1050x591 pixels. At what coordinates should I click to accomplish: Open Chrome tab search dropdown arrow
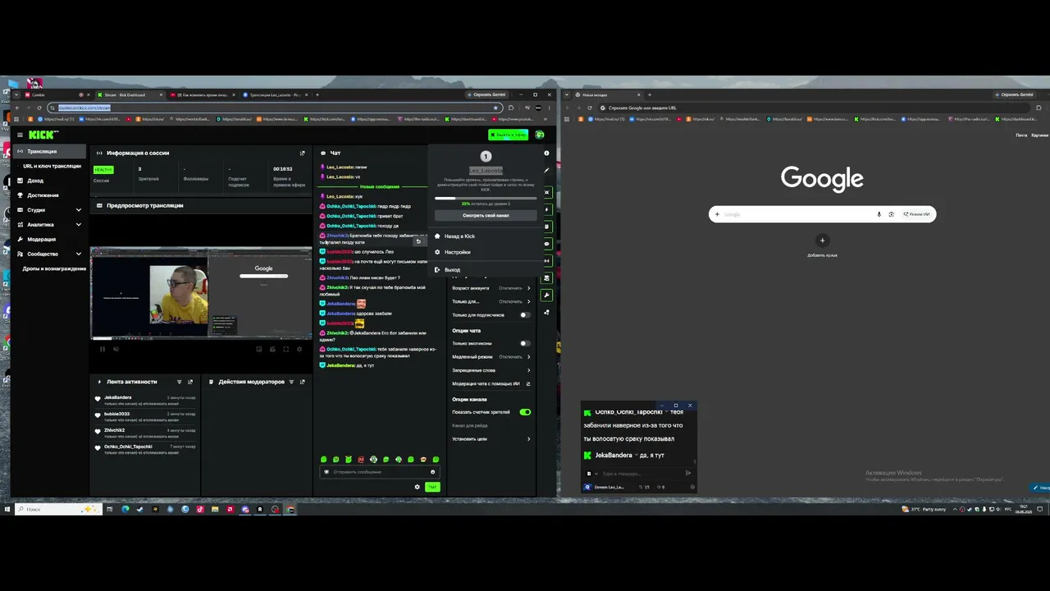(x=16, y=94)
